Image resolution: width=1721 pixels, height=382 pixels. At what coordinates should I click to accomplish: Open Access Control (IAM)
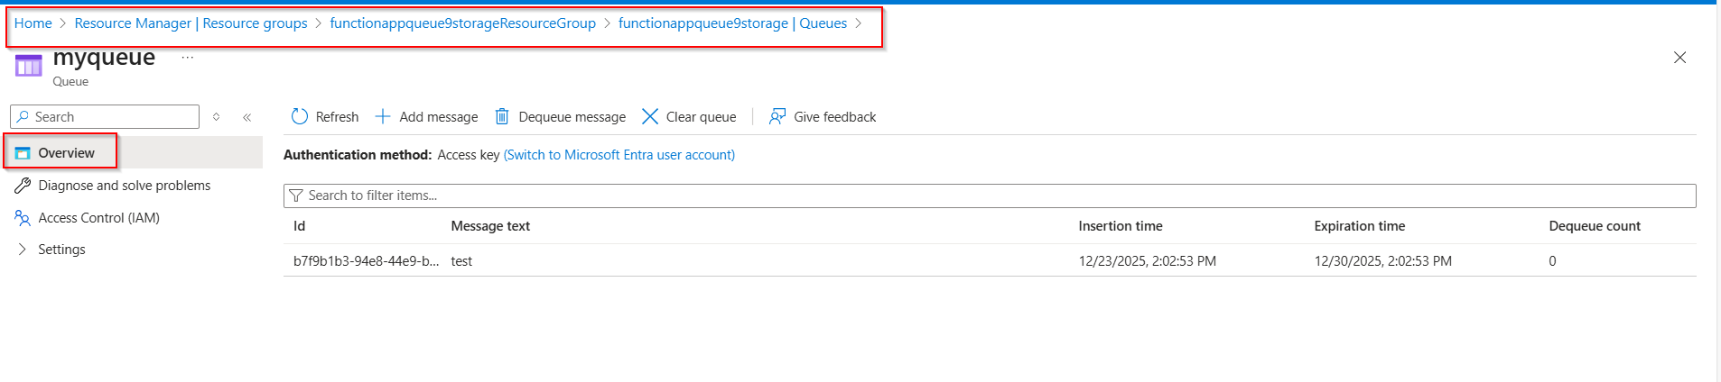coord(99,218)
